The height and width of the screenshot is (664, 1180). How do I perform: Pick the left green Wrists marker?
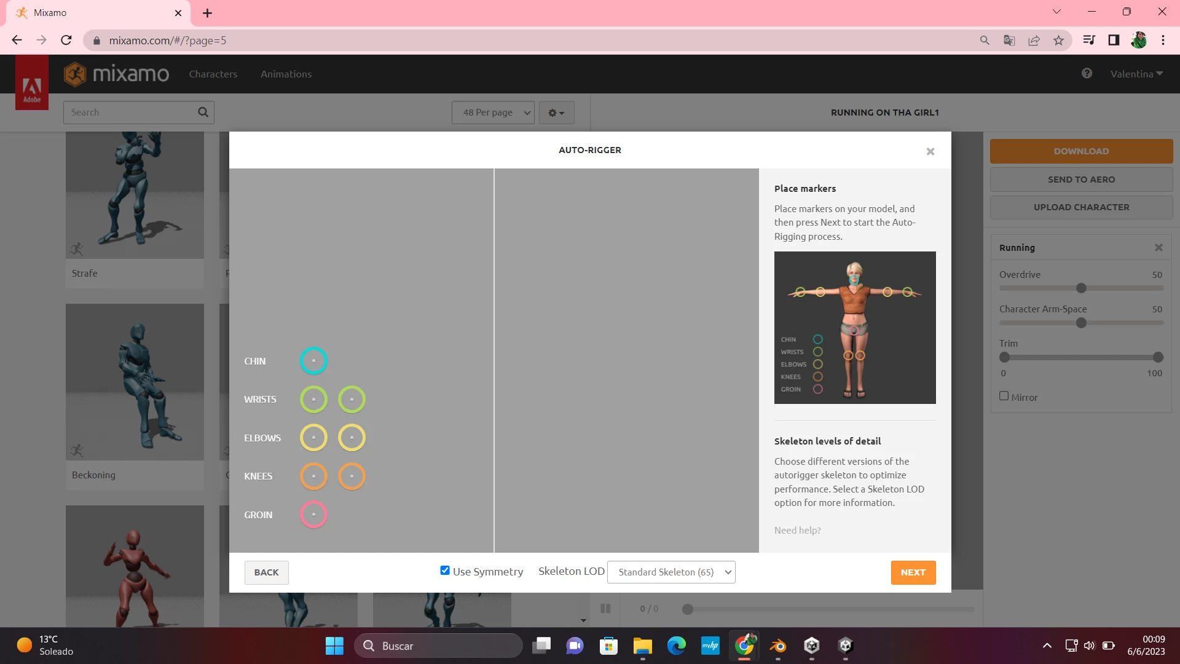coord(313,400)
